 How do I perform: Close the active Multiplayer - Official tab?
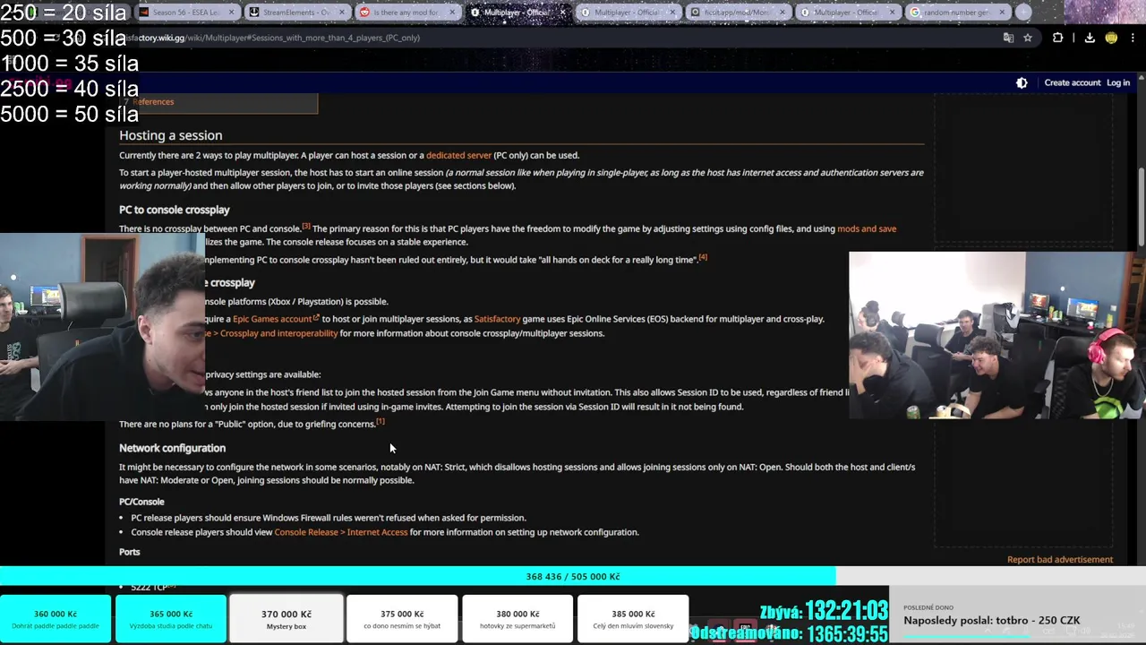click(561, 13)
